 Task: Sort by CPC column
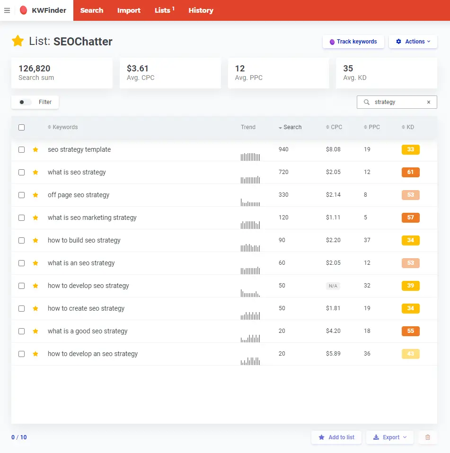(334, 127)
